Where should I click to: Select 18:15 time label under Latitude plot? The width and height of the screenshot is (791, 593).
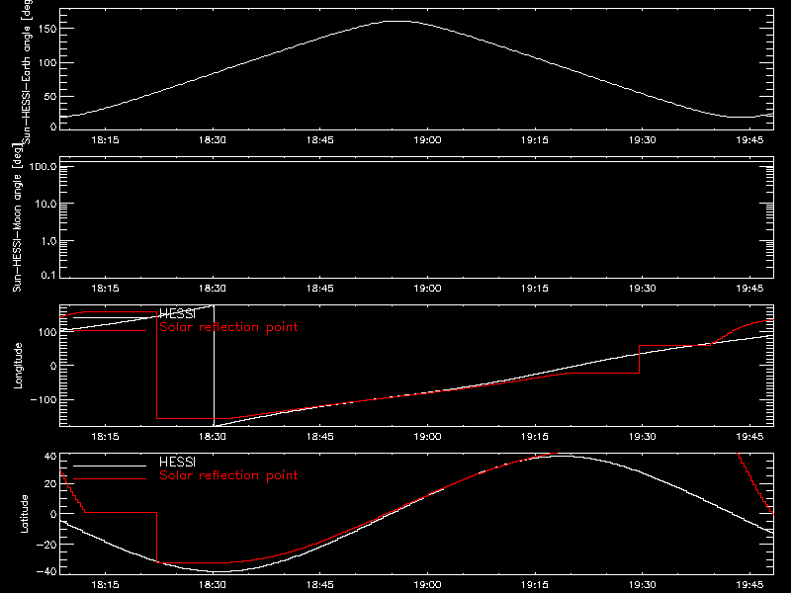(x=105, y=584)
